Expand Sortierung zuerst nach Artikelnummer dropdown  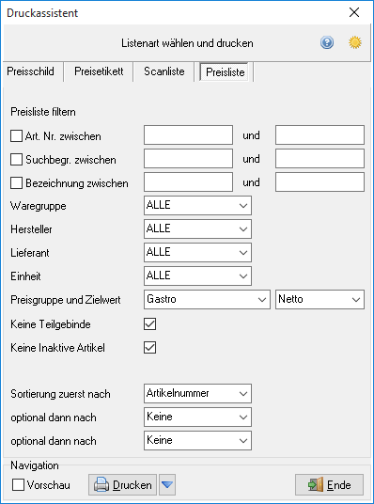click(197, 393)
